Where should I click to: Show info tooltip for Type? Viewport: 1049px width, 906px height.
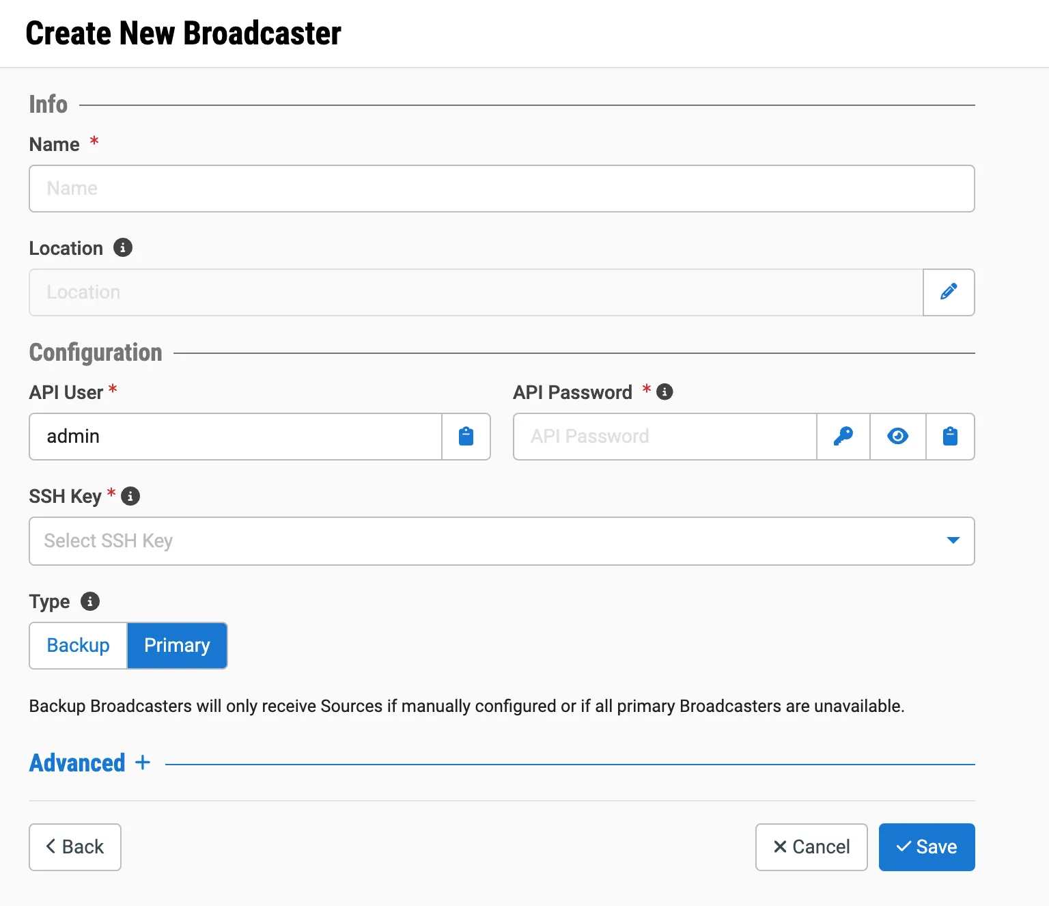coord(90,601)
